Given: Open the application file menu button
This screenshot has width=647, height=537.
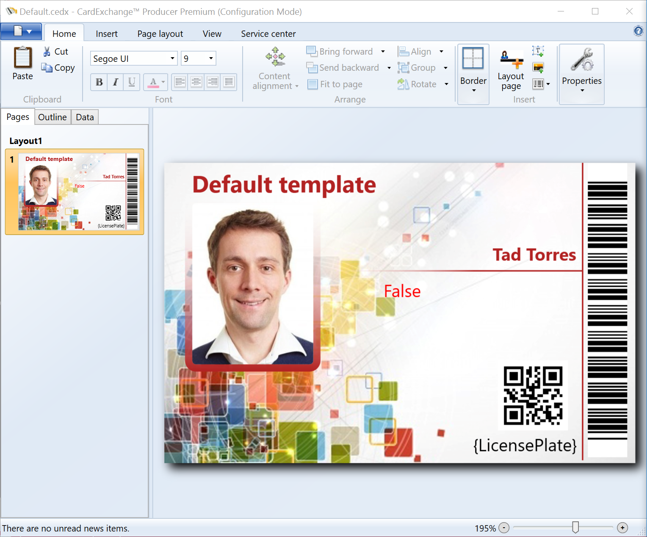Looking at the screenshot, I should pos(21,31).
